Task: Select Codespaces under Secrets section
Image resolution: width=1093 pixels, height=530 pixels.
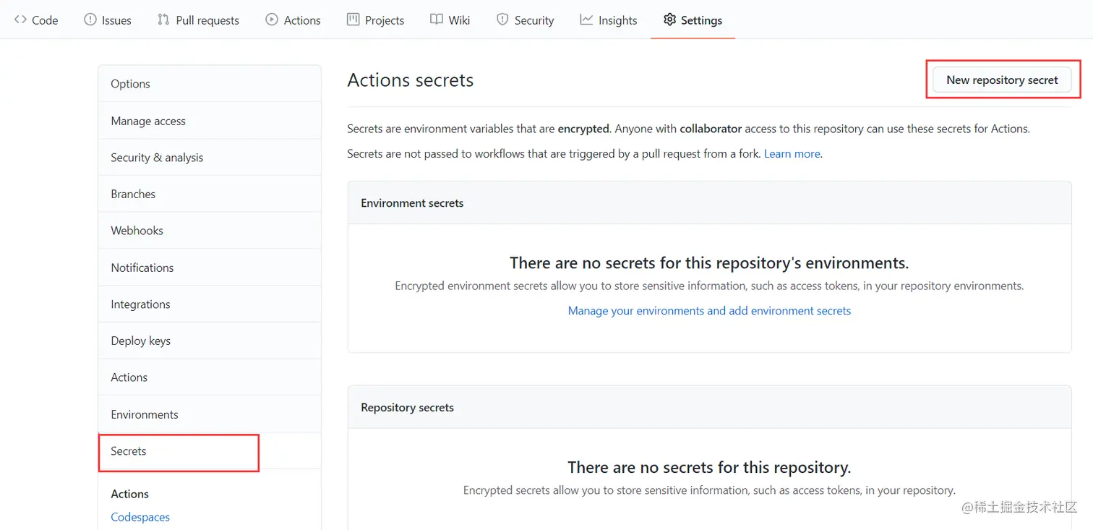Action: tap(140, 517)
